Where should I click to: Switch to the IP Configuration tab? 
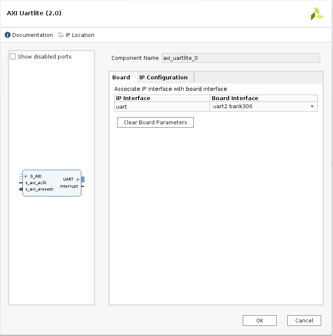[x=163, y=77]
